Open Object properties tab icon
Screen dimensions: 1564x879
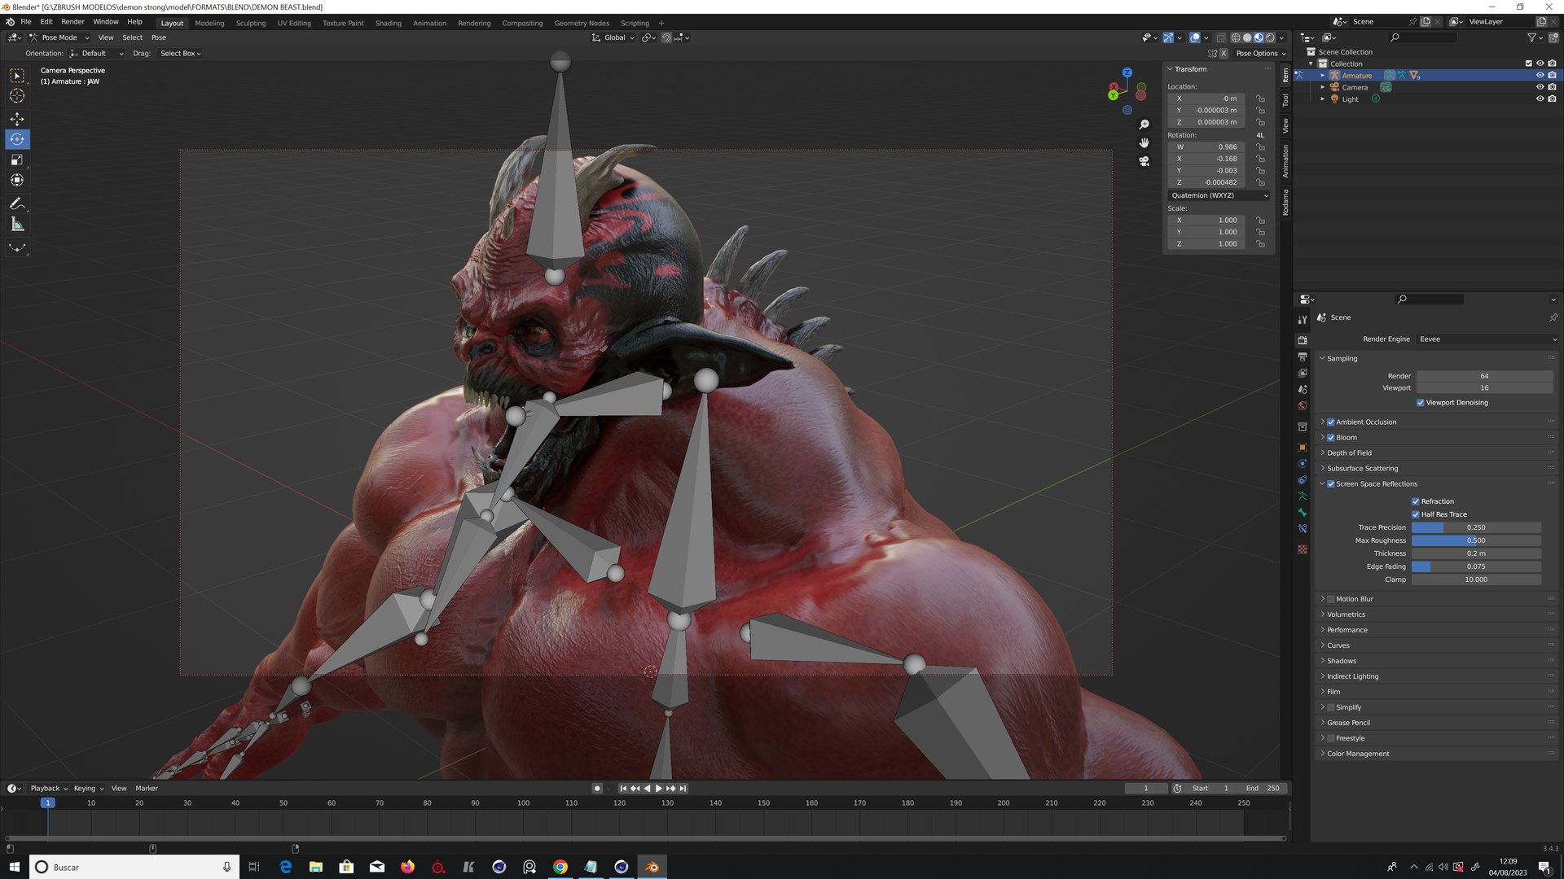click(1303, 447)
